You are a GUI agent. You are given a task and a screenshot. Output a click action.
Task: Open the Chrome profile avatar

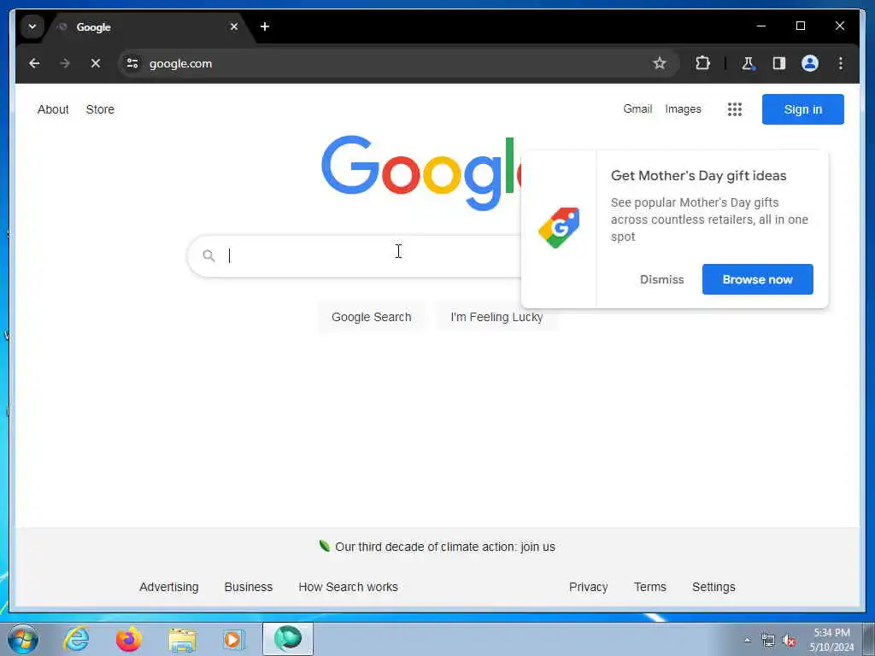pyautogui.click(x=810, y=63)
